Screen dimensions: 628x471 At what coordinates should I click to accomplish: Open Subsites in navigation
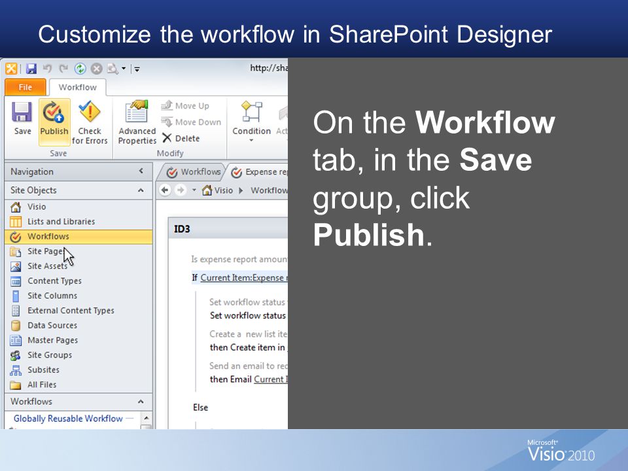pos(78,370)
